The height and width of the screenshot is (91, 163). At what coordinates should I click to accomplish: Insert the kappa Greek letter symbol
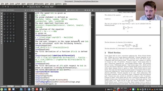[x=13, y=20]
